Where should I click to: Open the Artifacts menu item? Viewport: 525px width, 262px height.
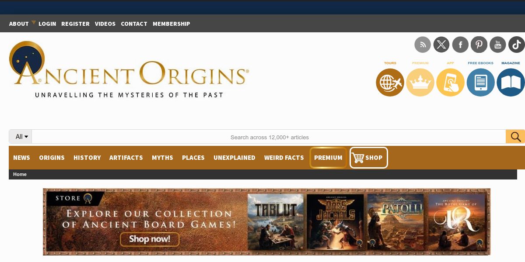[126, 158]
